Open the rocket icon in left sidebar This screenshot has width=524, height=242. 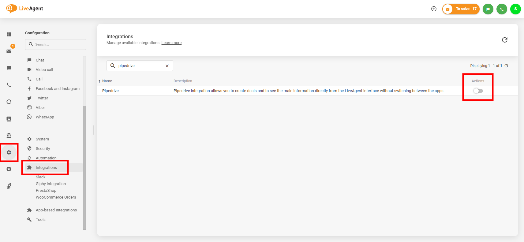[x=9, y=186]
